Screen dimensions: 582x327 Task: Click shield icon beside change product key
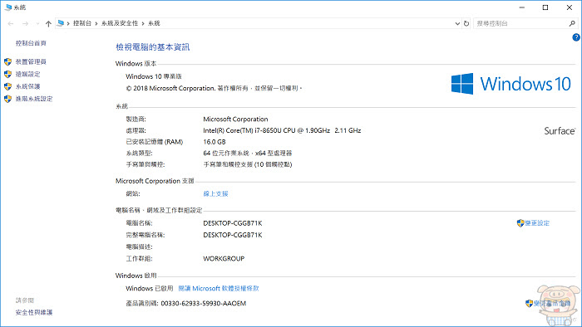pyautogui.click(x=530, y=303)
